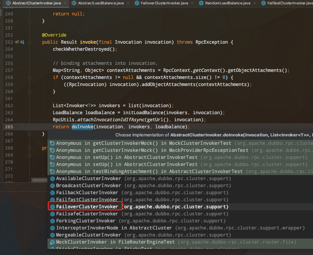Click the class icon on RandomLoadBalance.java tab
Viewport: 313px width, 255px height.
click(x=201, y=3)
